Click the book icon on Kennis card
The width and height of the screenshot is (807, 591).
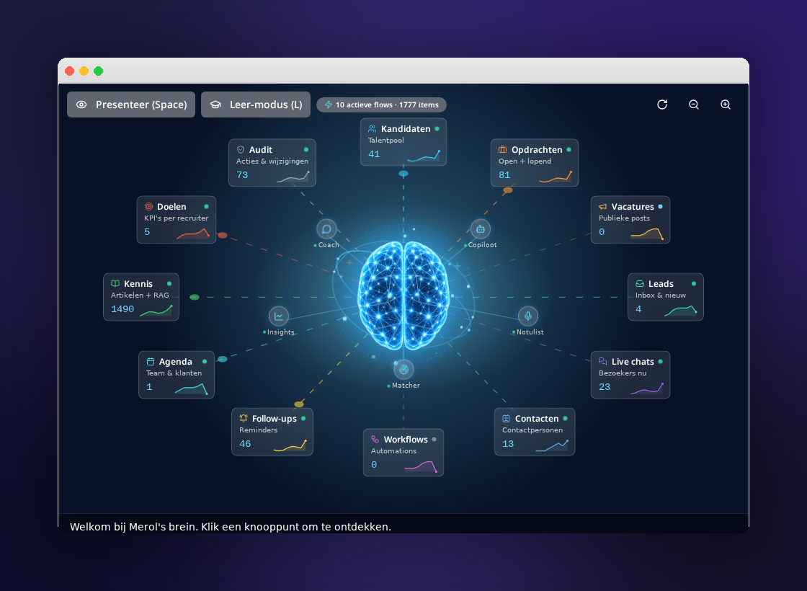(x=115, y=284)
